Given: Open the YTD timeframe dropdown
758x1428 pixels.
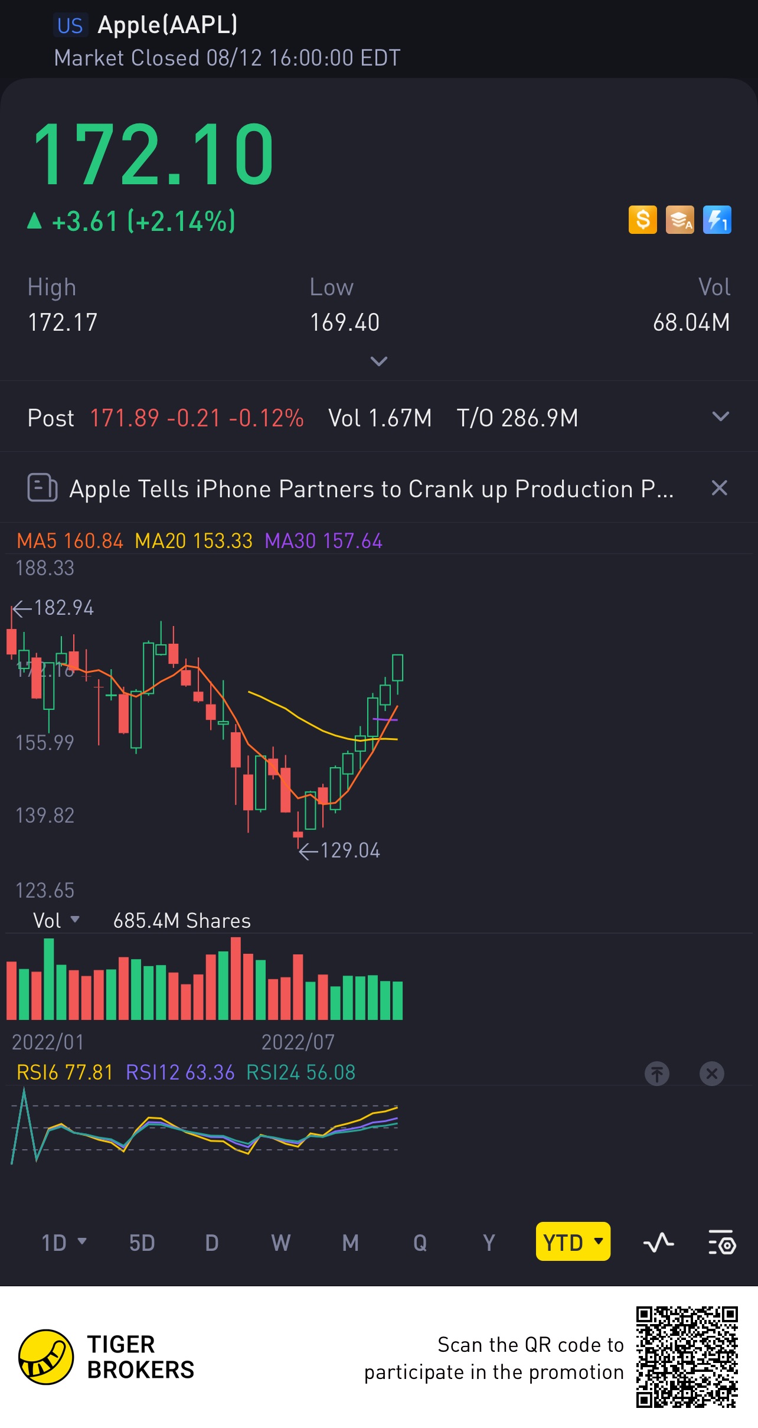Looking at the screenshot, I should click(573, 1243).
